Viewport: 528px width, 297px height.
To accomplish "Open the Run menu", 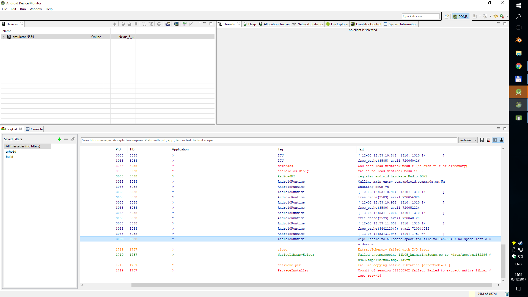I will coord(23,9).
